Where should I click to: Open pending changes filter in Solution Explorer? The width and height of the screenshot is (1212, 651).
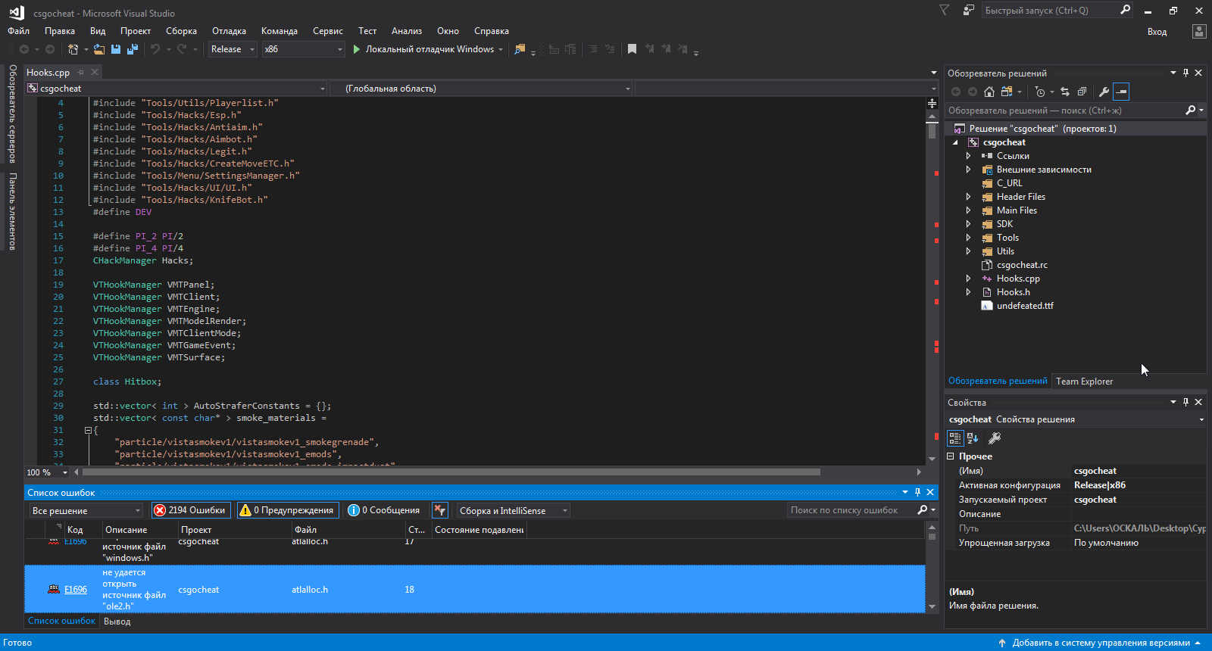click(x=1041, y=92)
